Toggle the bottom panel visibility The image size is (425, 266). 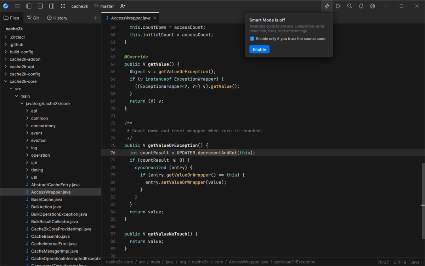pyautogui.click(x=40, y=6)
